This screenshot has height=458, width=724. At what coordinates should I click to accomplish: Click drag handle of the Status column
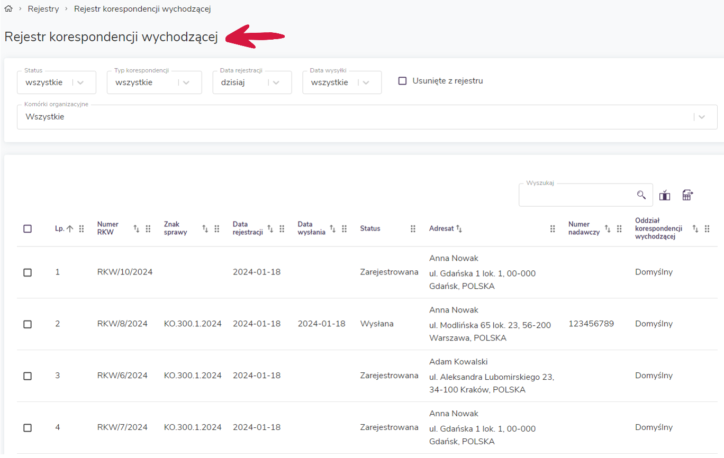point(413,228)
